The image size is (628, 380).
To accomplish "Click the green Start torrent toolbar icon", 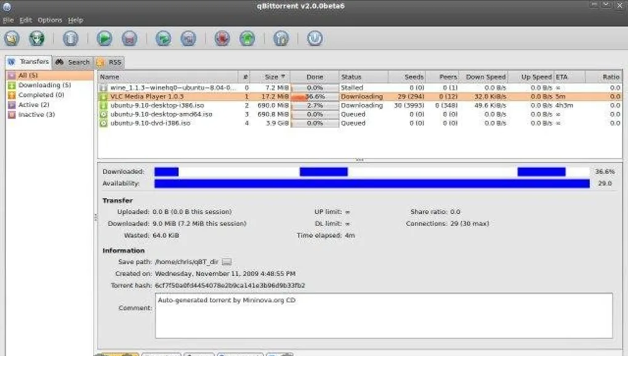I will (104, 38).
